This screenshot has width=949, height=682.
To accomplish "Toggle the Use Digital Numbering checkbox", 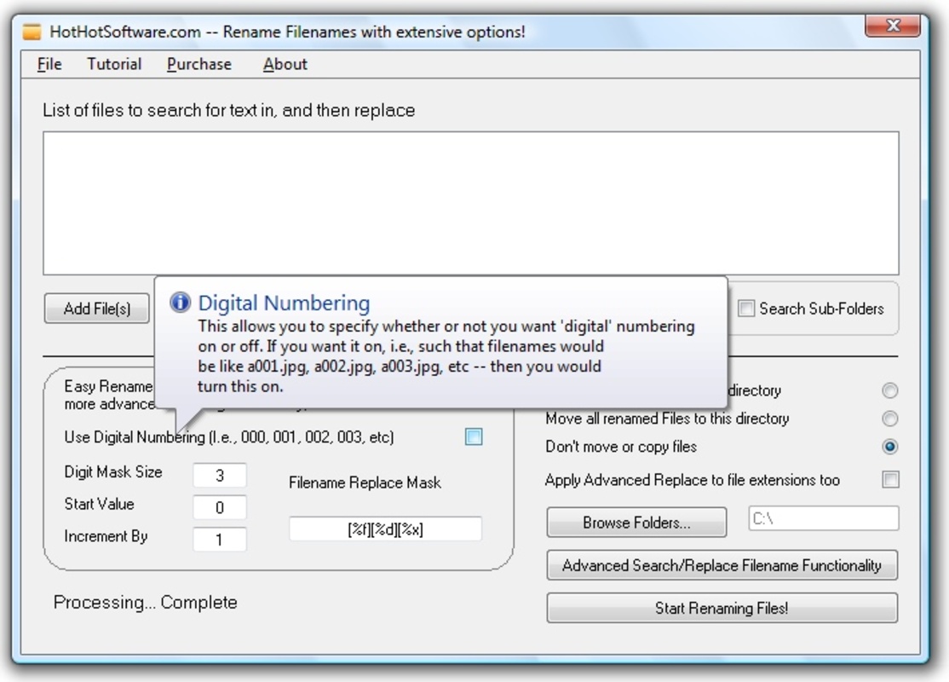I will click(x=474, y=436).
